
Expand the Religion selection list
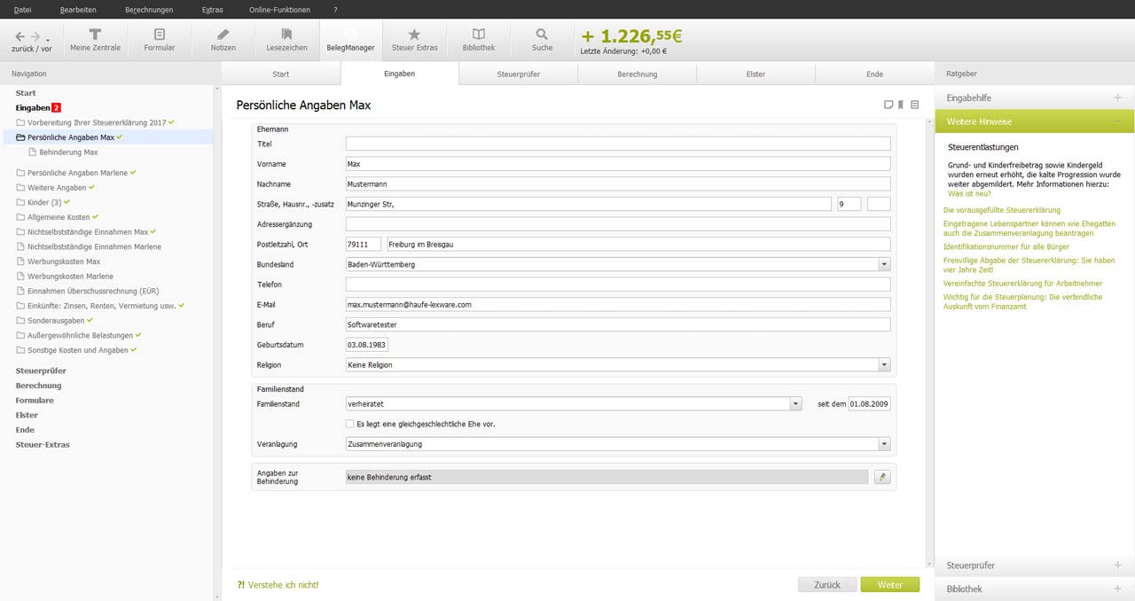pos(883,364)
